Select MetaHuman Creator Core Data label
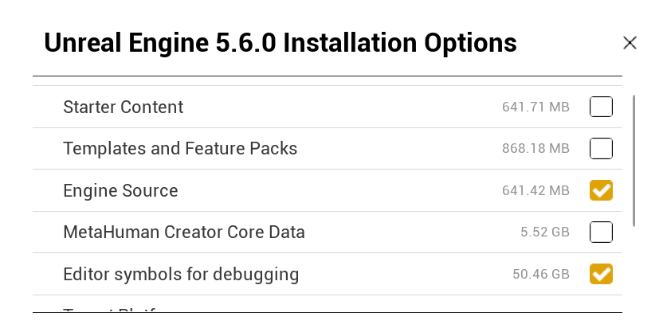Screen dimensions: 663x328 pyautogui.click(x=184, y=232)
